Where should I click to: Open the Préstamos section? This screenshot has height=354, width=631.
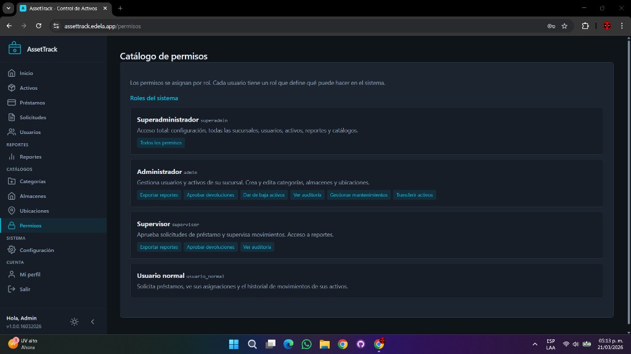[x=32, y=102]
